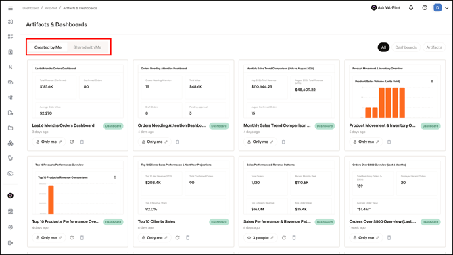Open Monthly Sales Trend Comparison title
The height and width of the screenshot is (255, 453).
click(277, 125)
